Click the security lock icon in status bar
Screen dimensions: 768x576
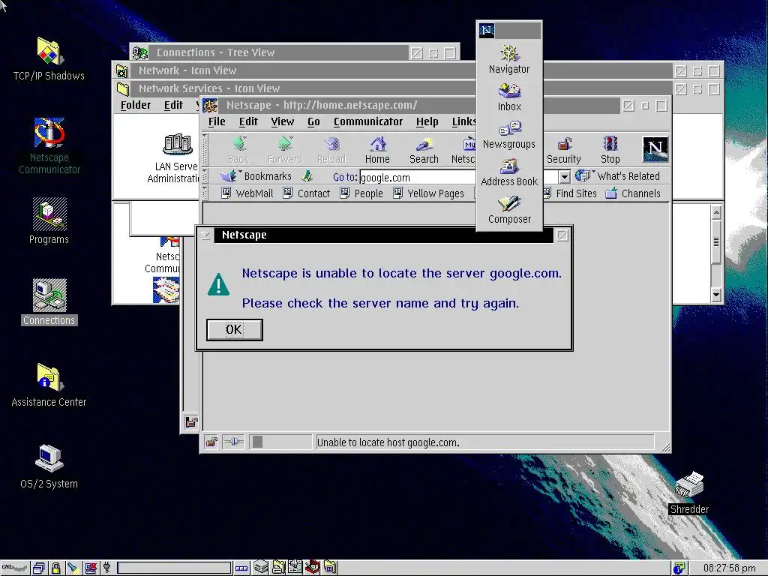(211, 442)
